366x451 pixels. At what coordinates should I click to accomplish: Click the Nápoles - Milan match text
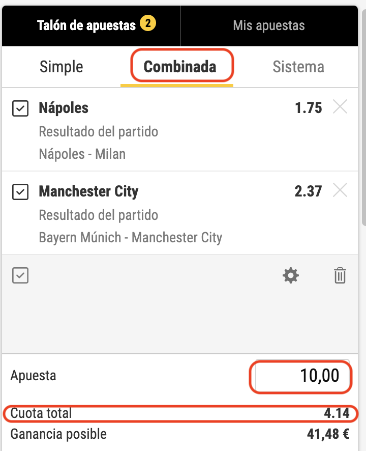pyautogui.click(x=82, y=154)
